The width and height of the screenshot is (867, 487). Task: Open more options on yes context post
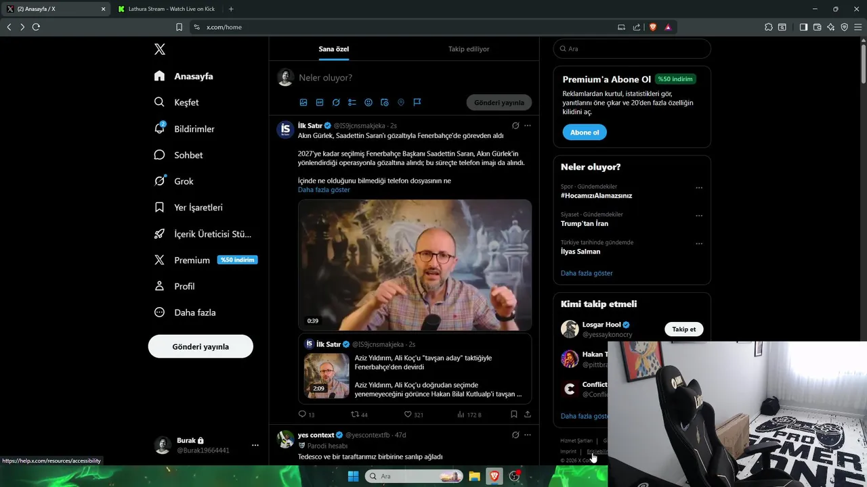click(528, 435)
